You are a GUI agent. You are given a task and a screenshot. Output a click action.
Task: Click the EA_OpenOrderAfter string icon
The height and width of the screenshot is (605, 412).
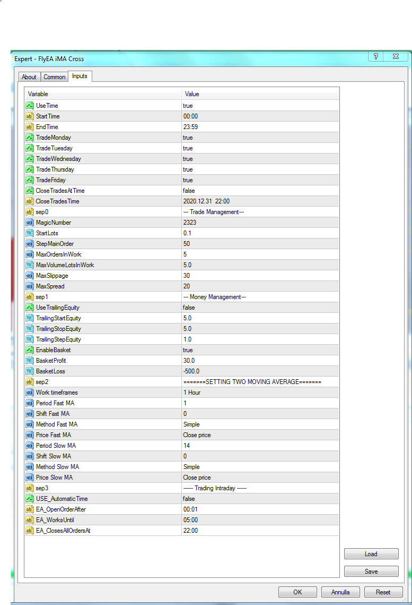[x=30, y=509]
